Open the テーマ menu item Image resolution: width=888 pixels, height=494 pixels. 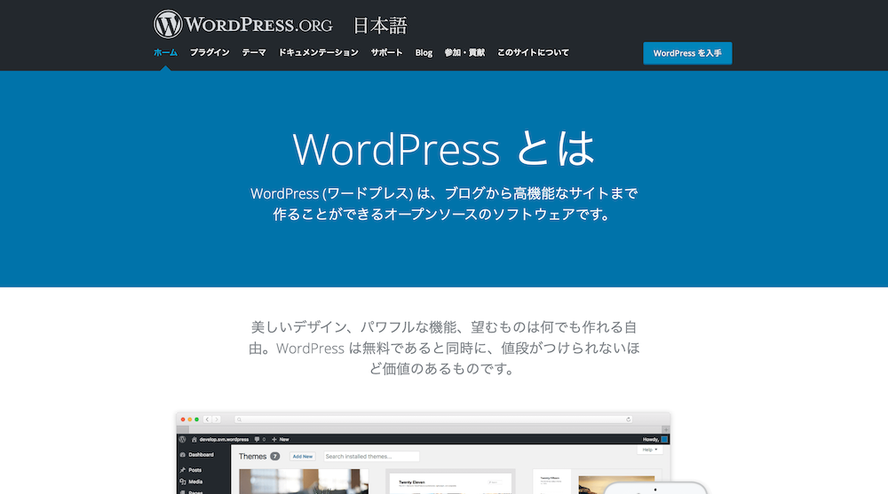(254, 52)
